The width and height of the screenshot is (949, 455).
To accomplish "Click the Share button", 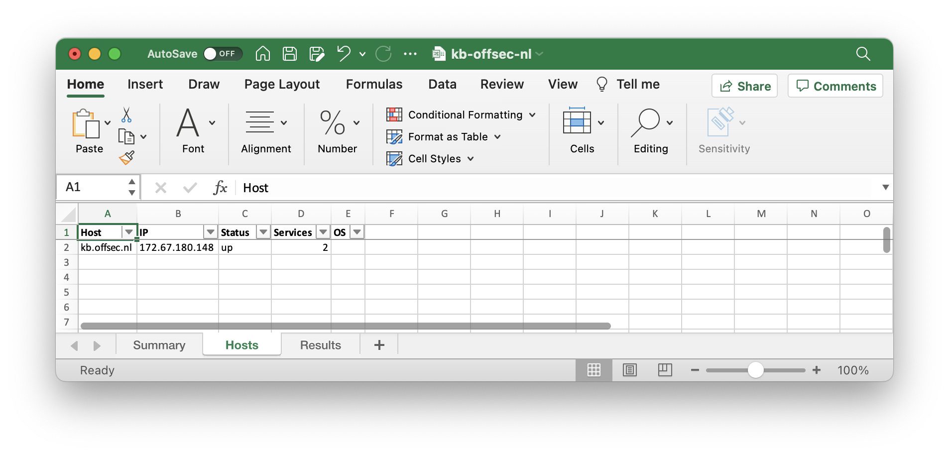I will pyautogui.click(x=744, y=86).
